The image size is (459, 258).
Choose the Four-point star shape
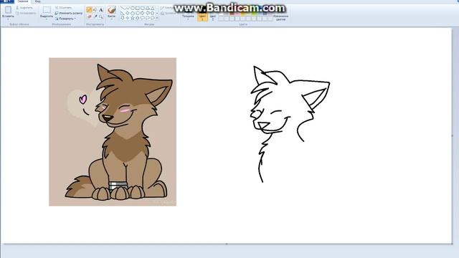pos(128,18)
